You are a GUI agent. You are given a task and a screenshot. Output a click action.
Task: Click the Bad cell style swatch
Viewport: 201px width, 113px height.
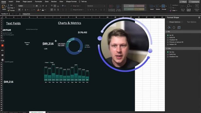(139, 6)
